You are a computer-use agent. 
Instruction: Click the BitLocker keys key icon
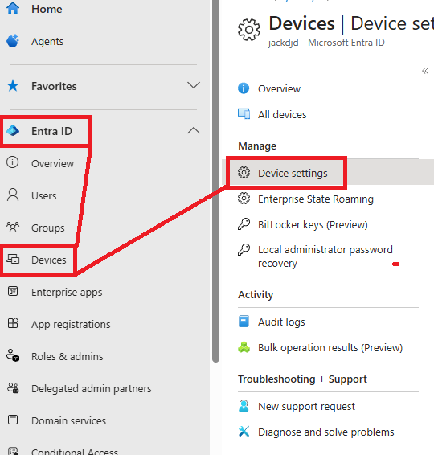point(244,224)
